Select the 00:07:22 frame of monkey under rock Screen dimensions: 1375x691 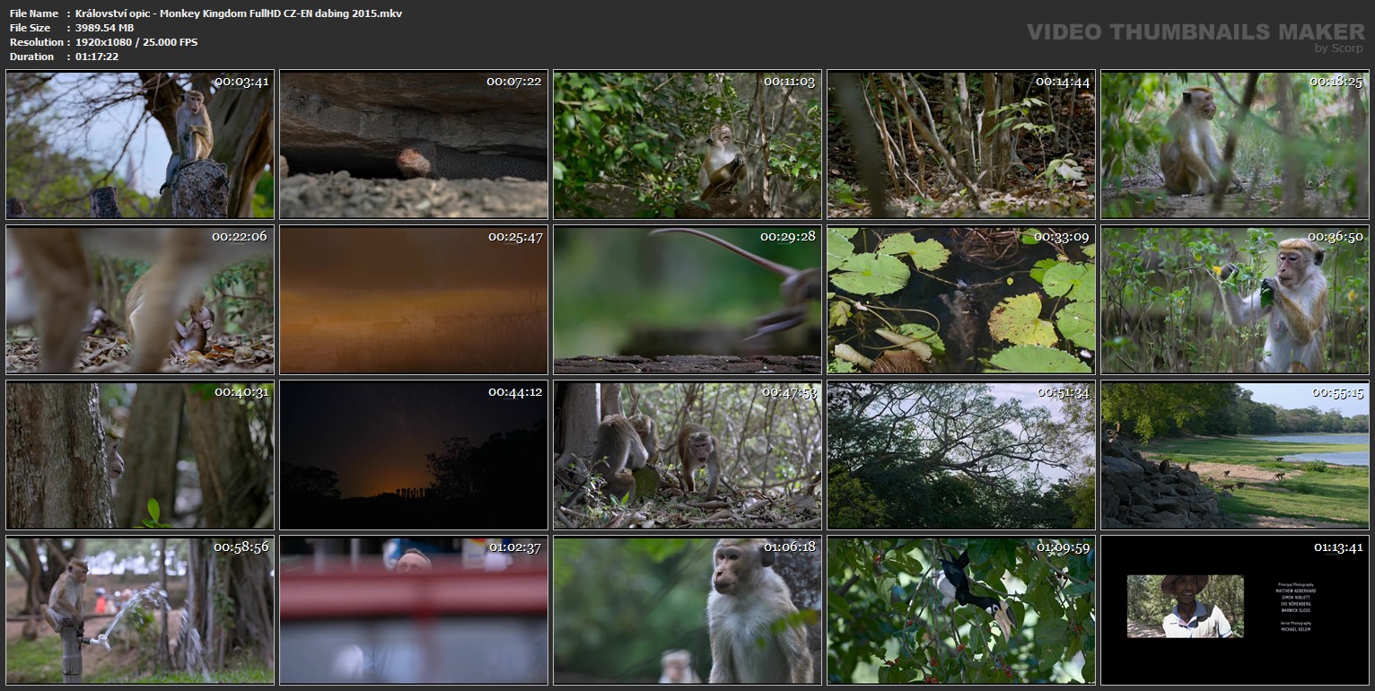click(x=413, y=144)
